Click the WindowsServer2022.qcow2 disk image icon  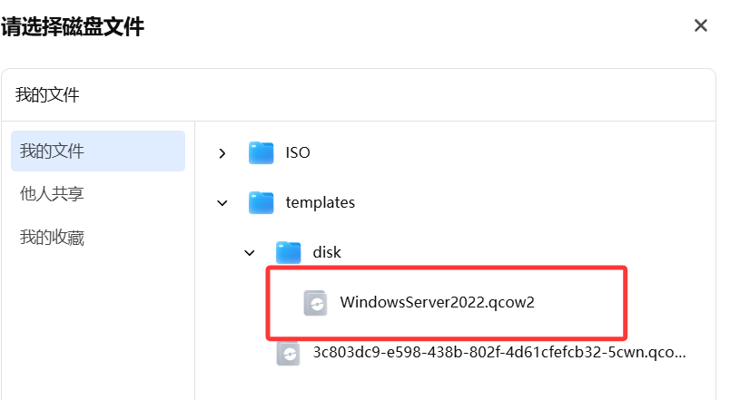pyautogui.click(x=315, y=303)
